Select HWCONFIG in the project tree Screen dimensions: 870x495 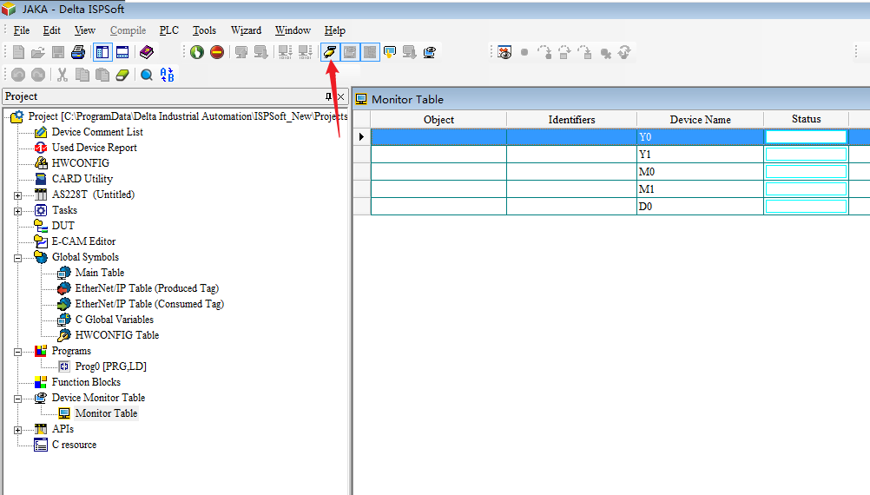click(80, 163)
